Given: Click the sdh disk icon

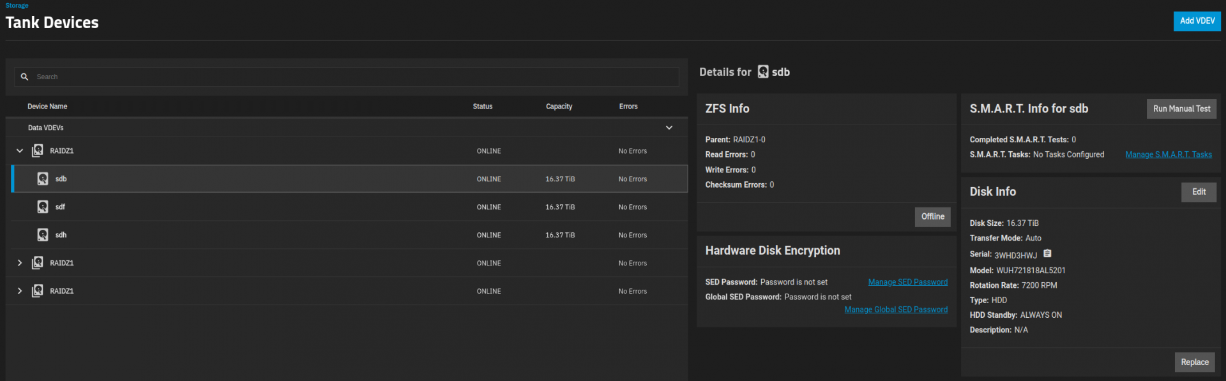Looking at the screenshot, I should pos(43,235).
